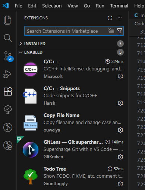Click line number 712 in editor gutter
Image resolution: width=145 pixels, height=190 pixels.
point(141,45)
